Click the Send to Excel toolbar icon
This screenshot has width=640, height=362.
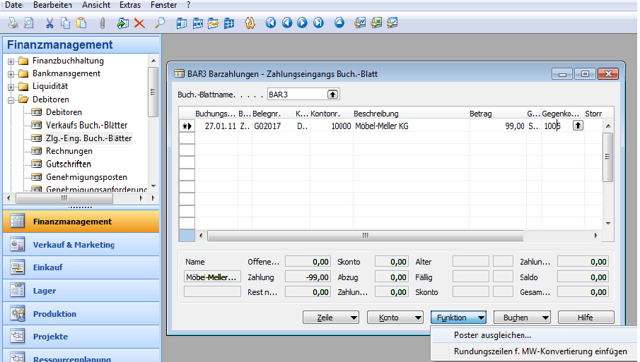coord(376,23)
